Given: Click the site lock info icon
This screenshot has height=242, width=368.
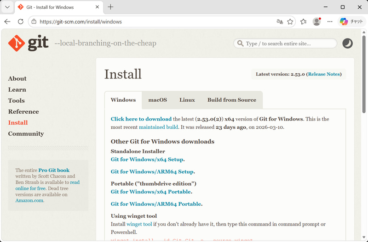Looking at the screenshot, I should pos(34,22).
